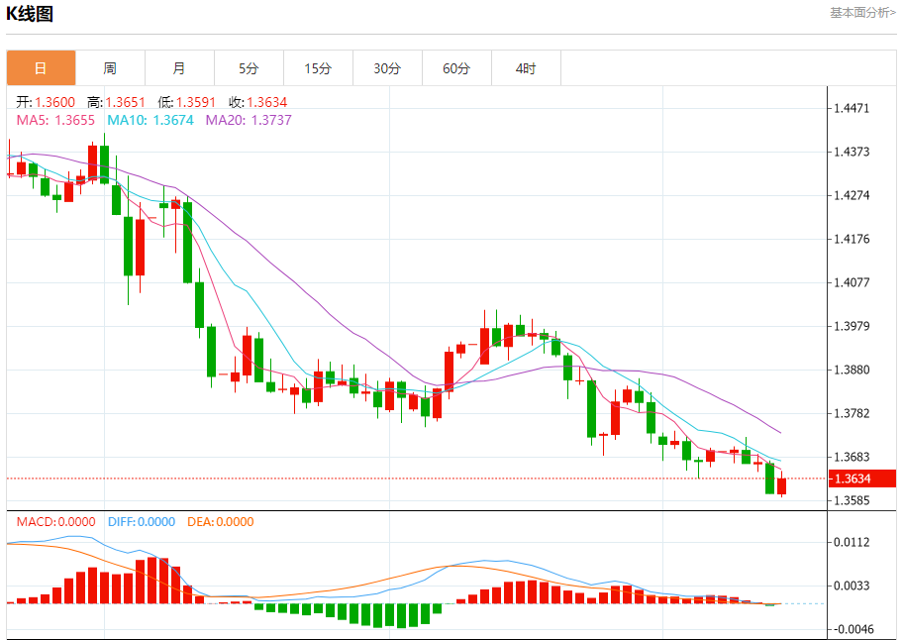Click the MA20: 1.3737 legend
The image size is (903, 640).
[x=249, y=120]
